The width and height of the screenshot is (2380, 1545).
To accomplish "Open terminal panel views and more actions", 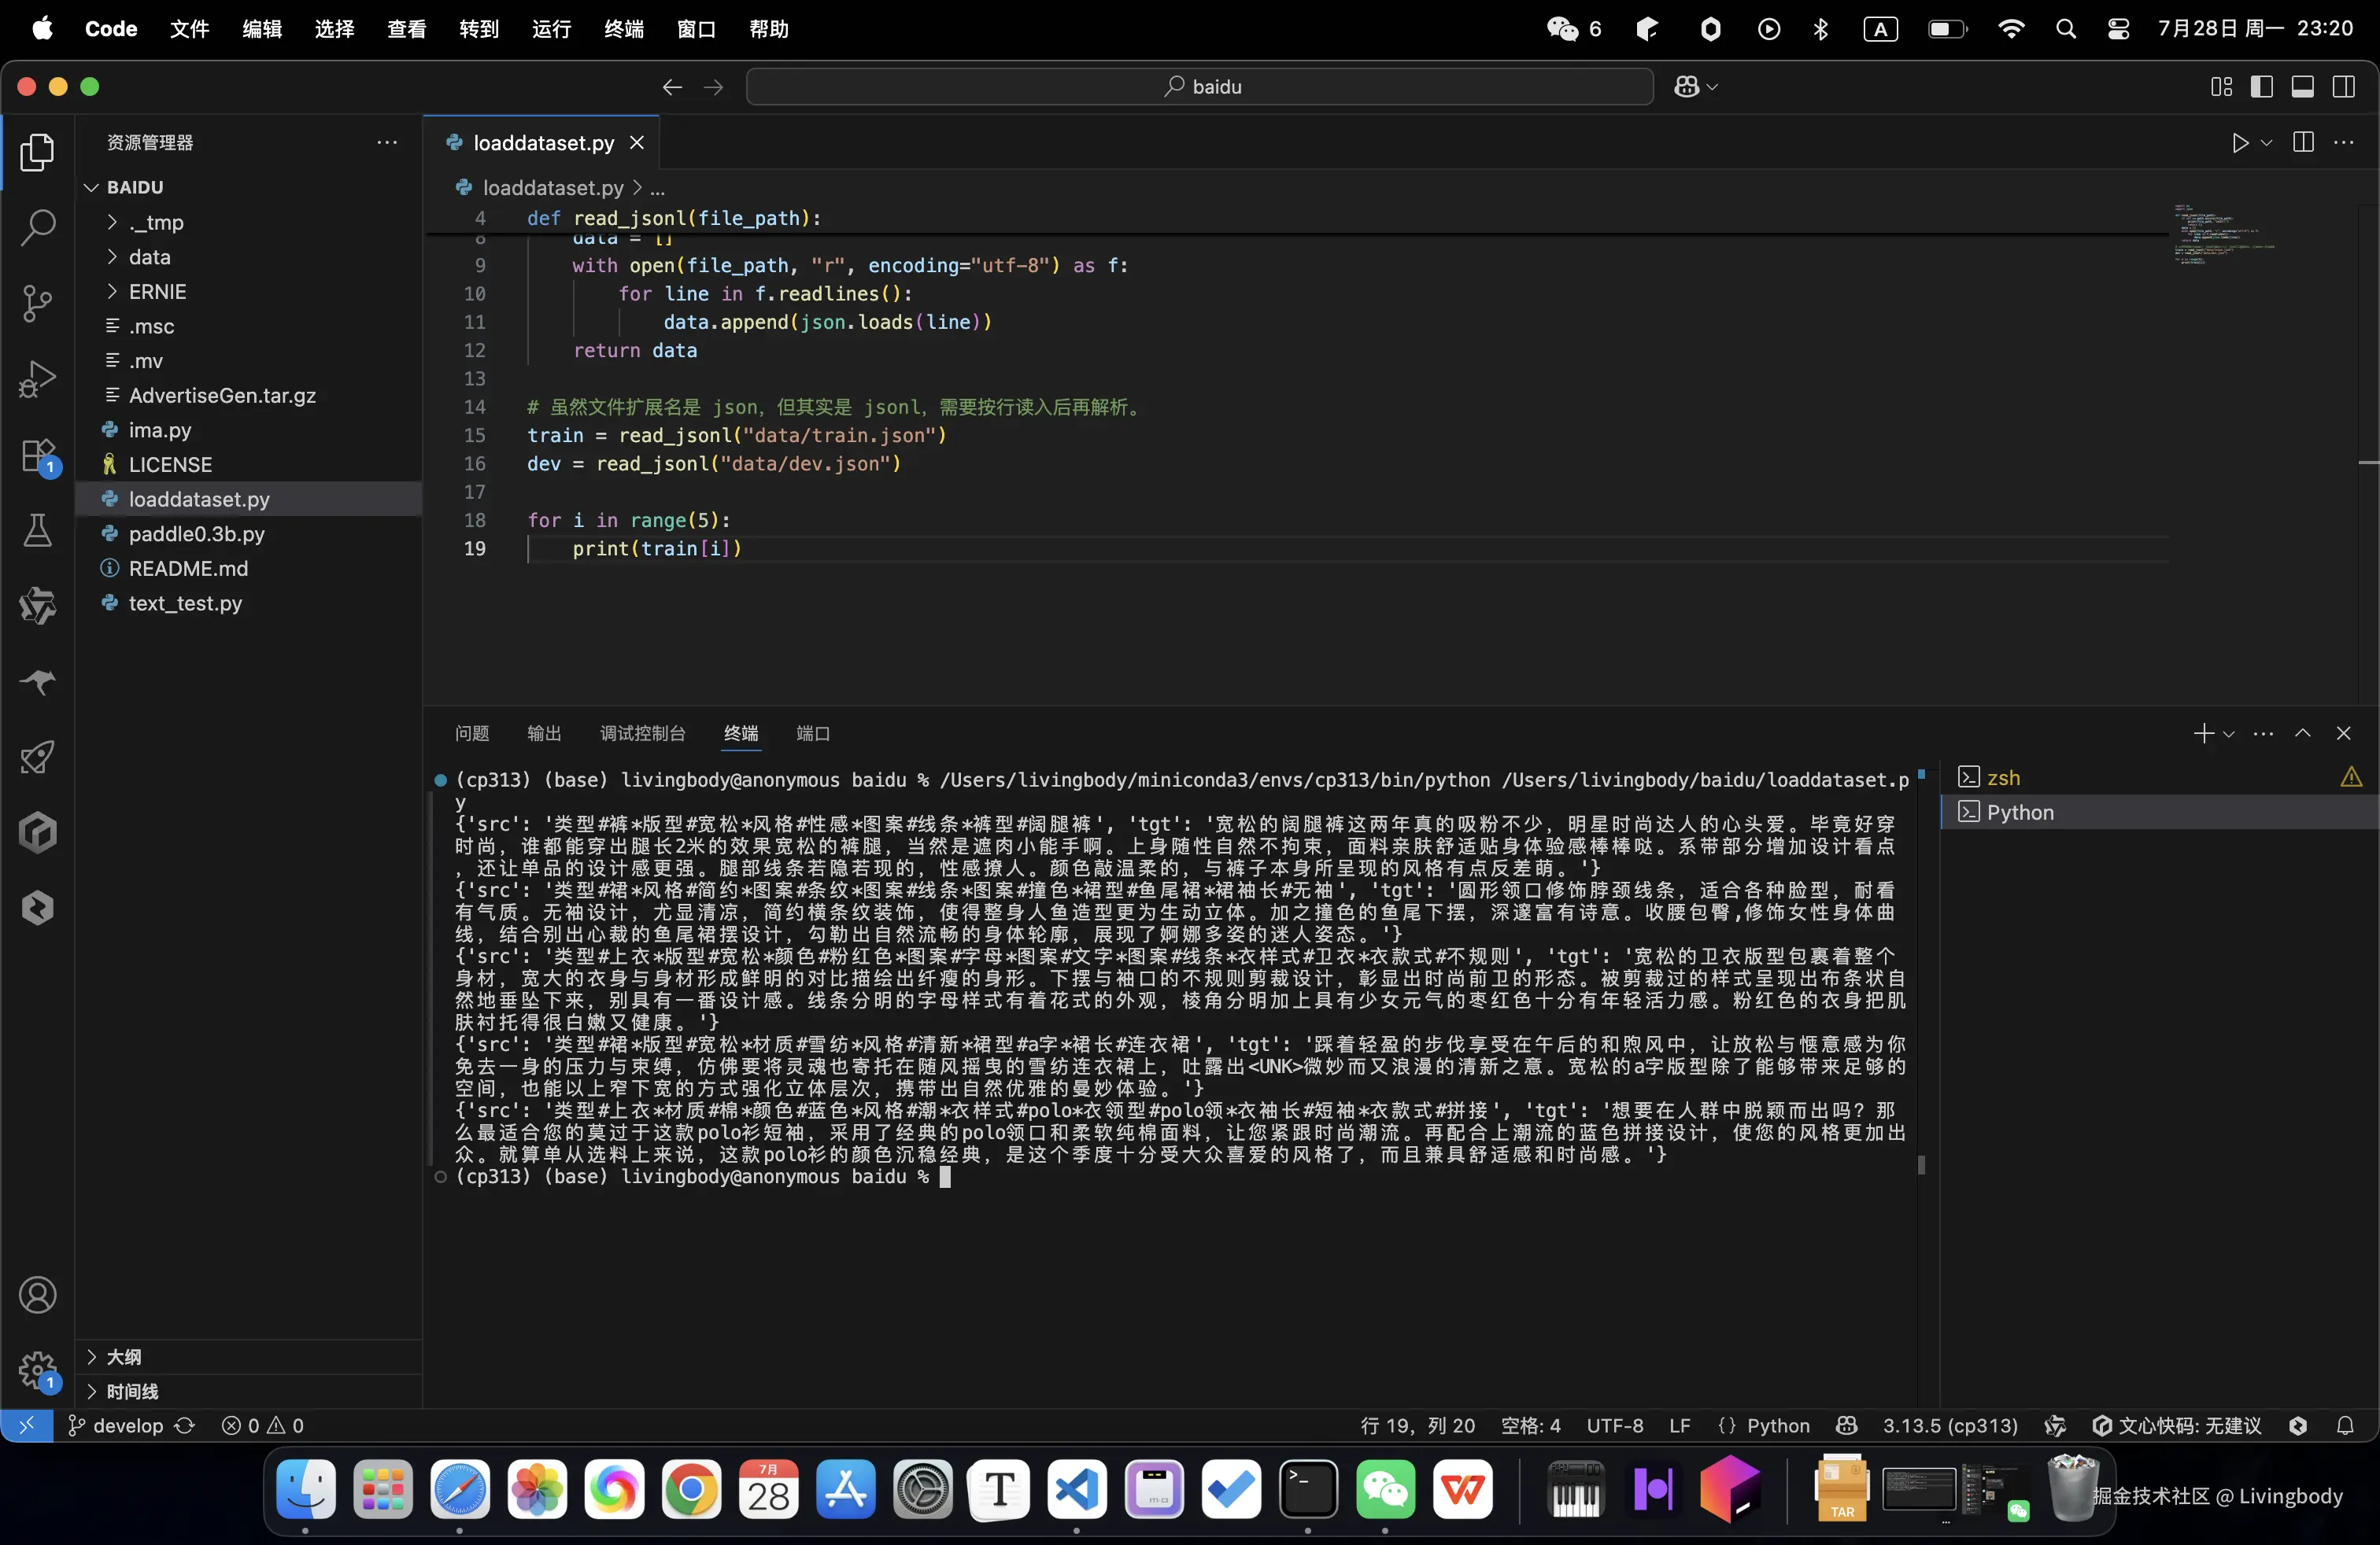I will click(2263, 733).
